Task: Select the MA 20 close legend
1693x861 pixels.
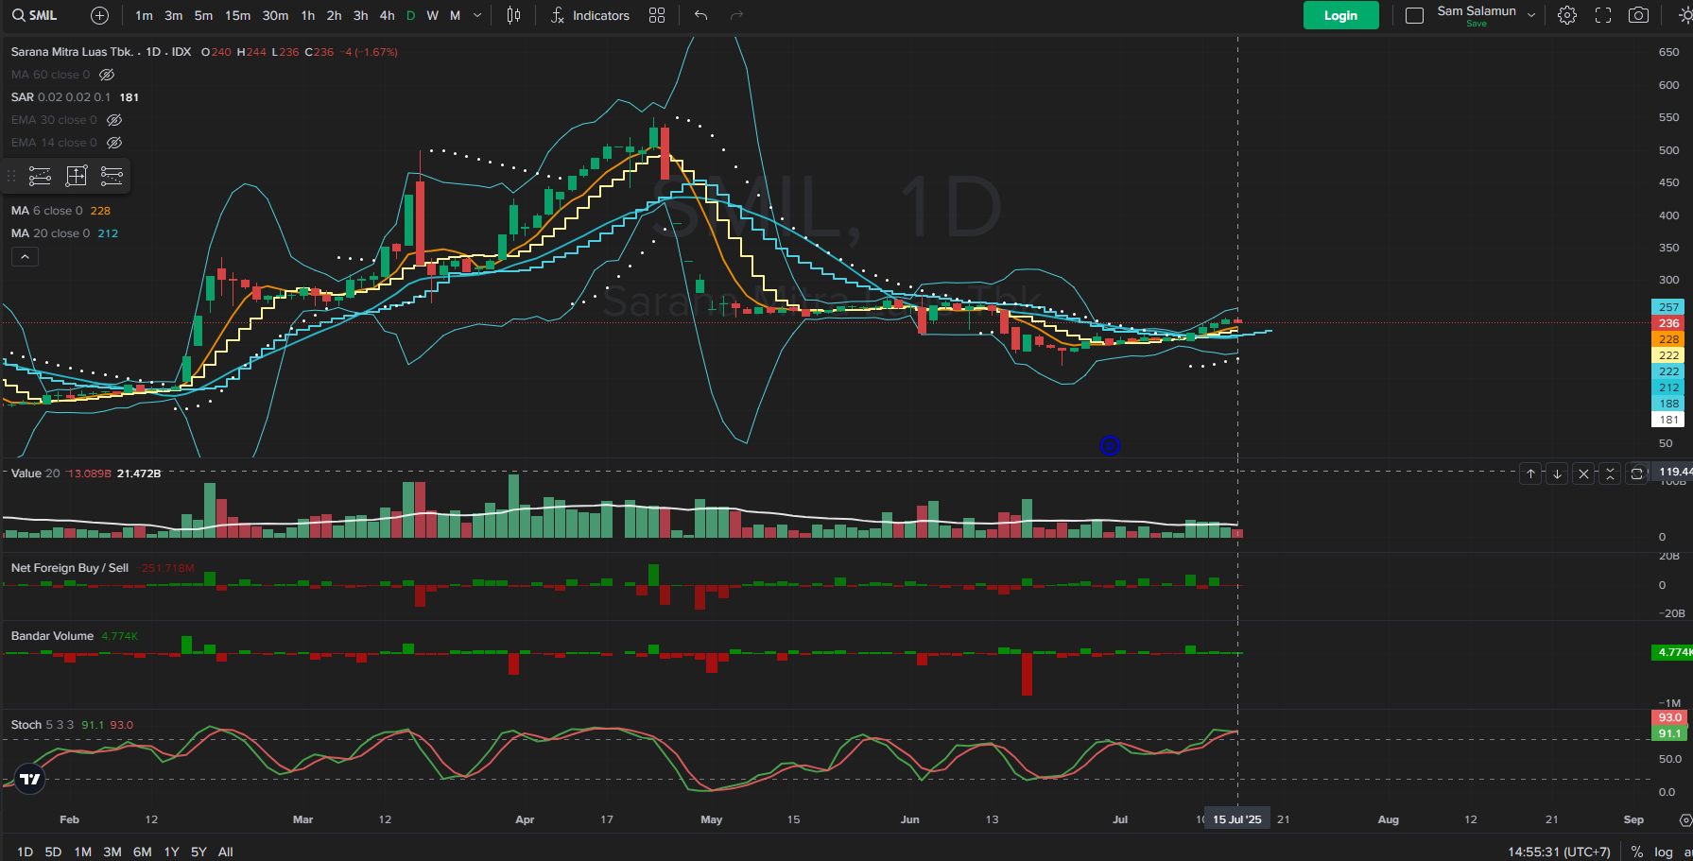Action: click(64, 233)
